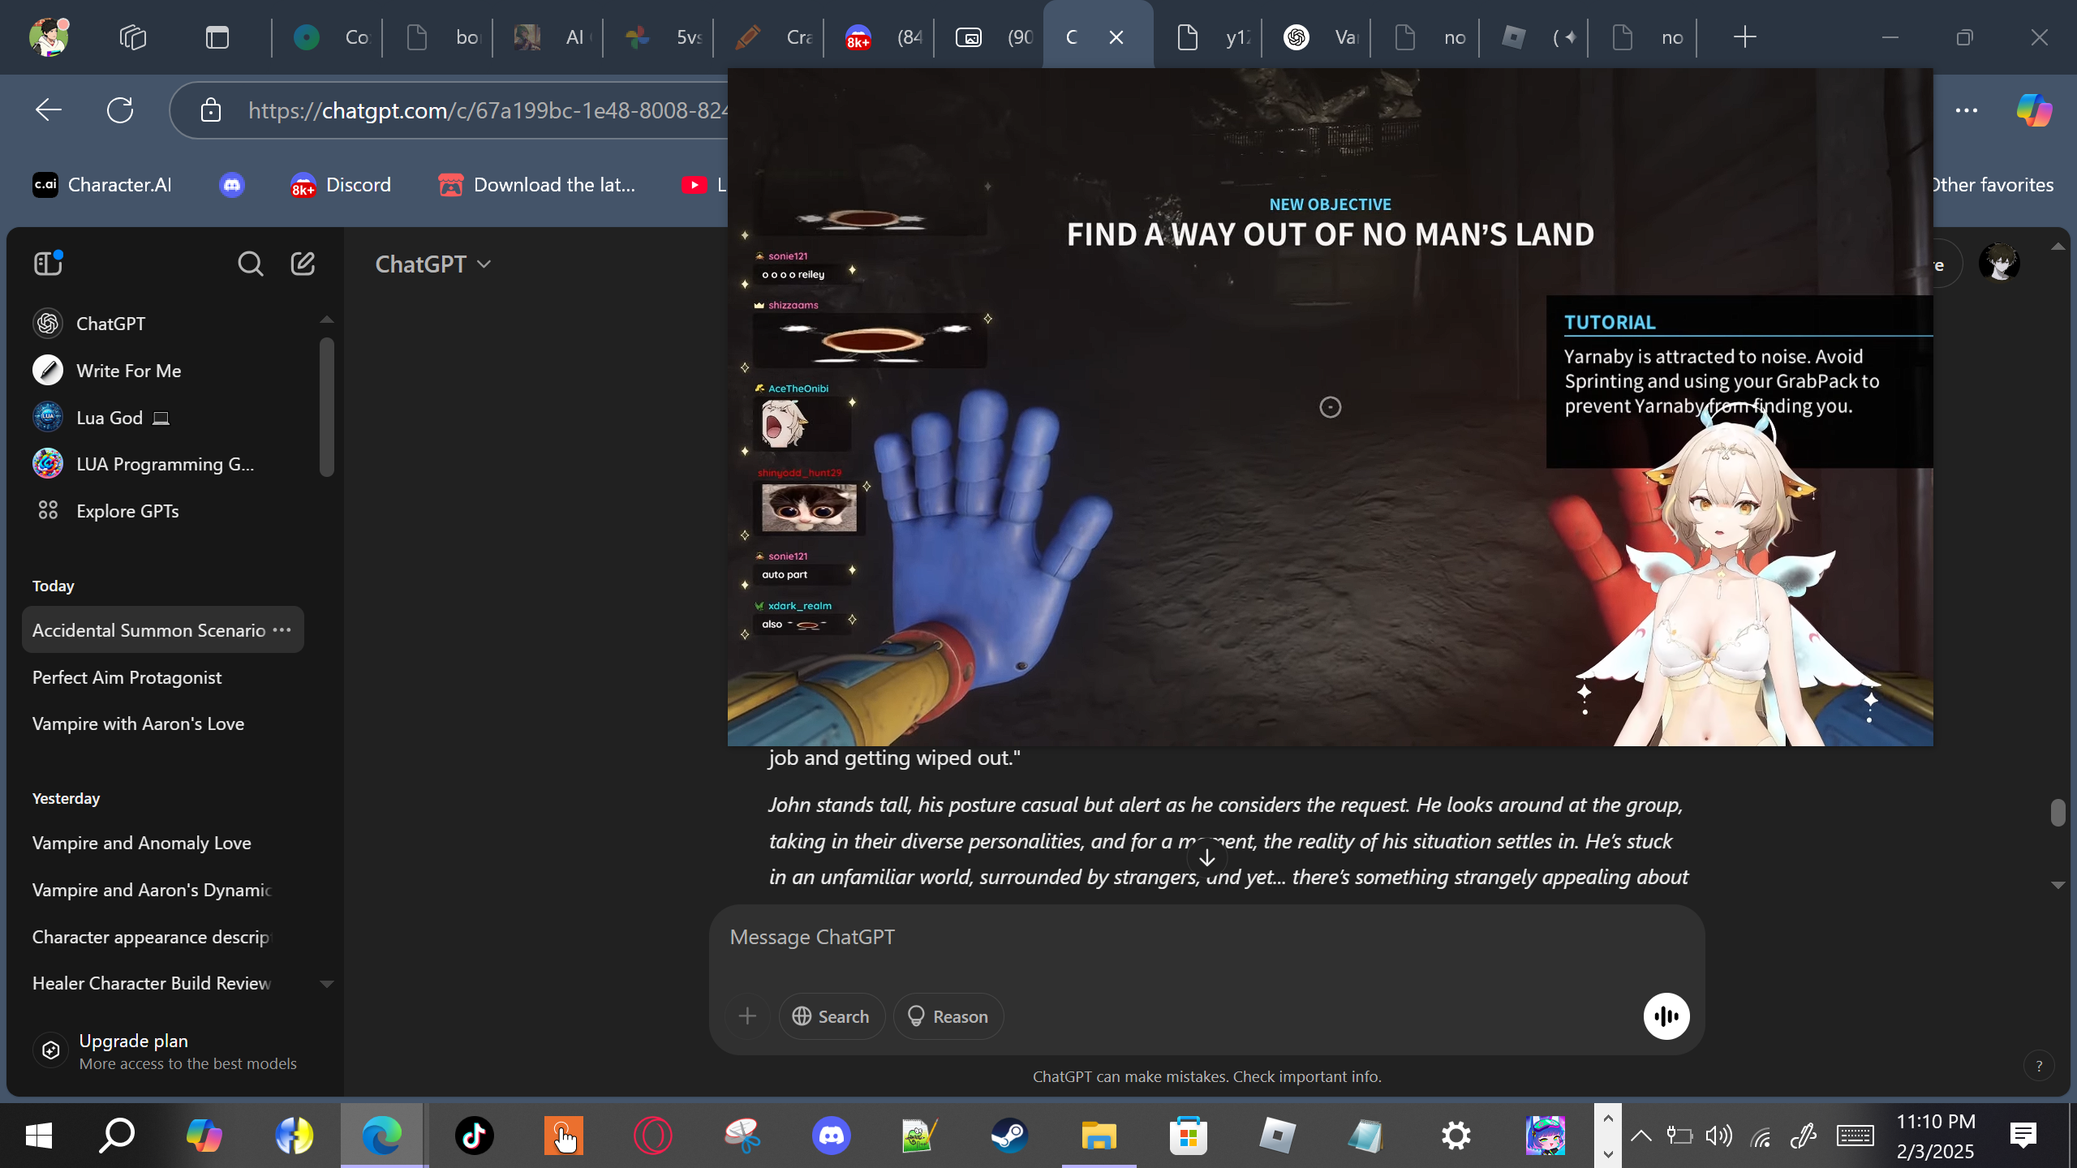This screenshot has height=1168, width=2077.
Task: Expand the Other favorites folder
Action: pyautogui.click(x=1992, y=185)
